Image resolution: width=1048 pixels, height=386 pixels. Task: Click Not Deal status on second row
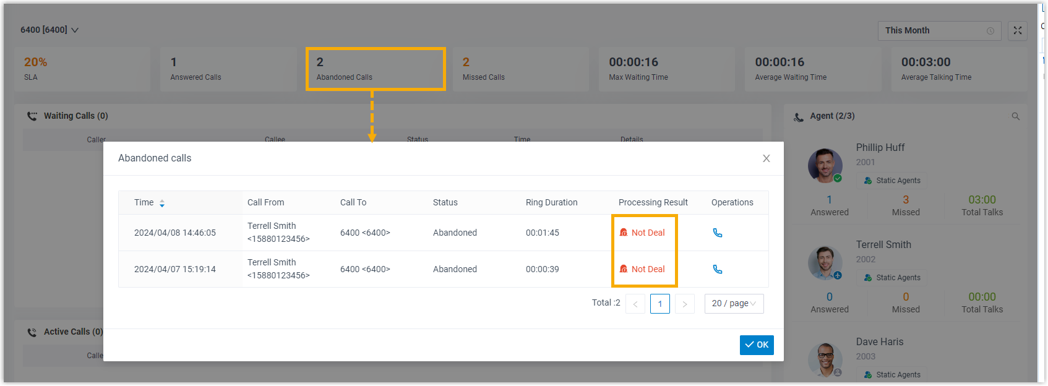click(643, 270)
